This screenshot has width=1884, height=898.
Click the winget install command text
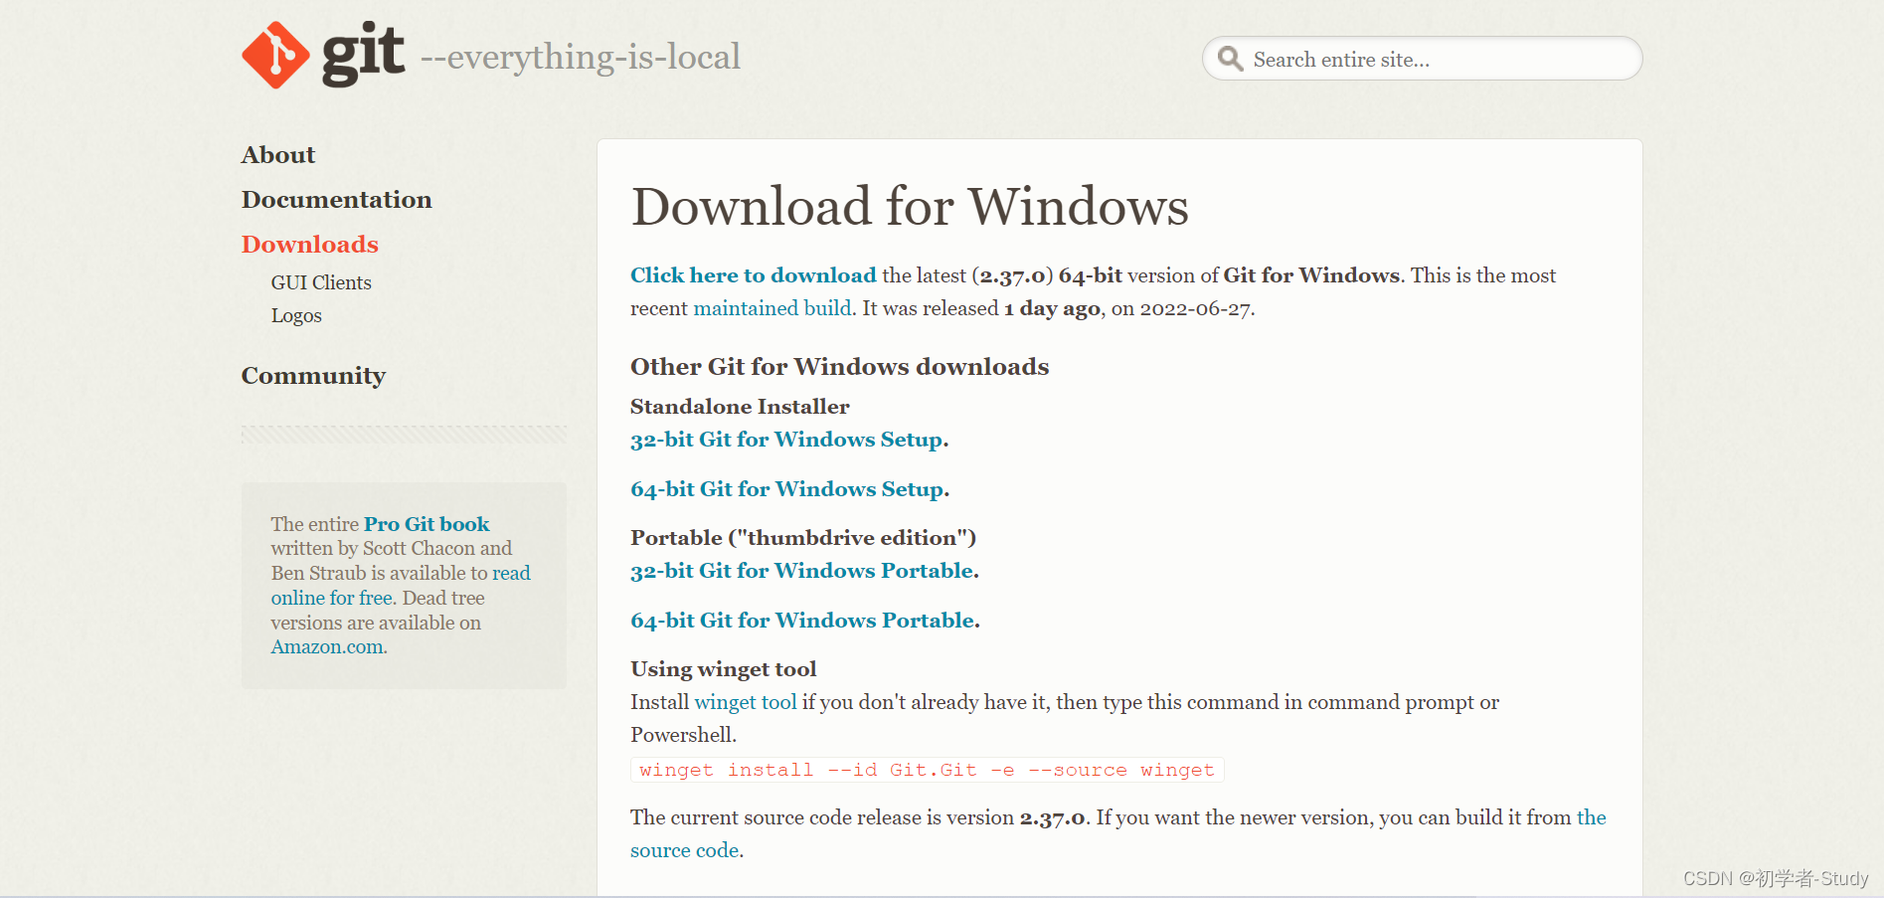coord(927,770)
